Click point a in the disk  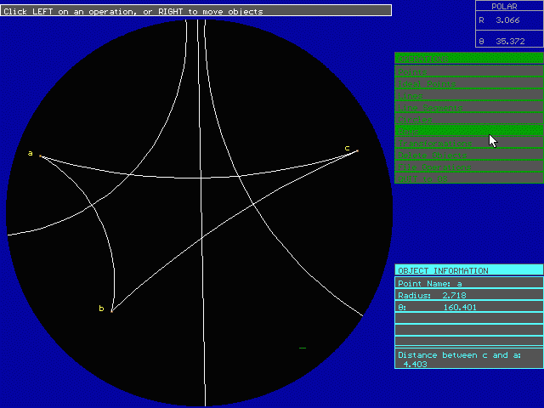40,156
